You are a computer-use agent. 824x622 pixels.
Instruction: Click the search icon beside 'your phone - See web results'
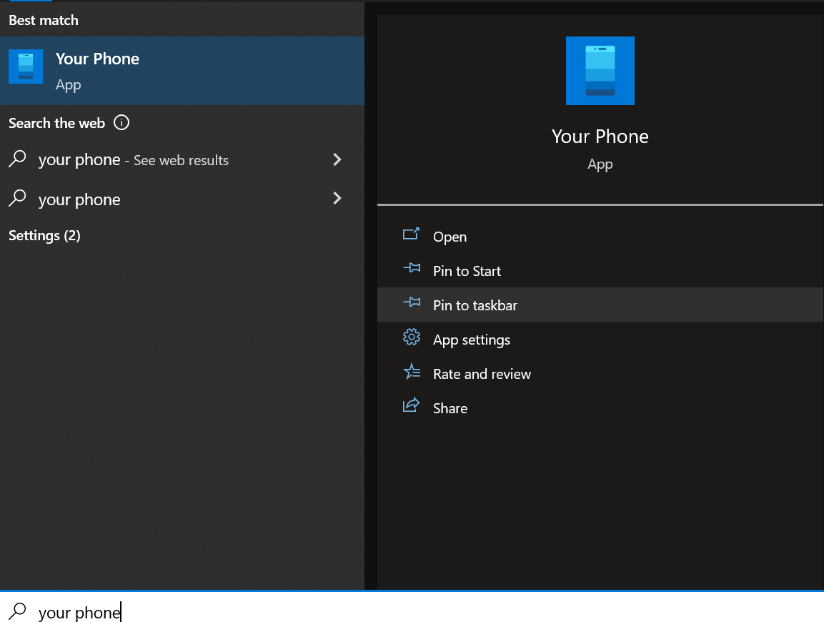coord(16,159)
